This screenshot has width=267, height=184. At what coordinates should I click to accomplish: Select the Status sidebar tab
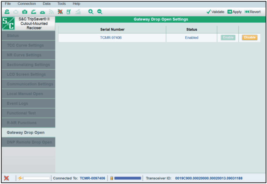pyautogui.click(x=28, y=36)
